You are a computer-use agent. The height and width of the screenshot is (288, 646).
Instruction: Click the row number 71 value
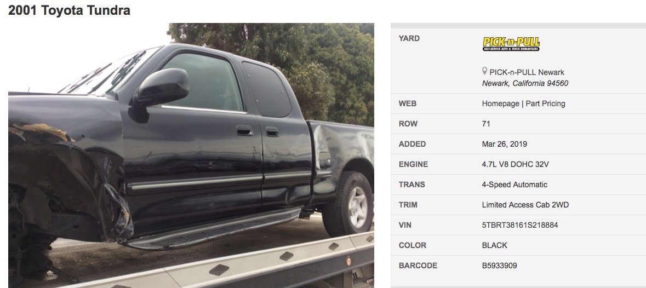point(486,124)
